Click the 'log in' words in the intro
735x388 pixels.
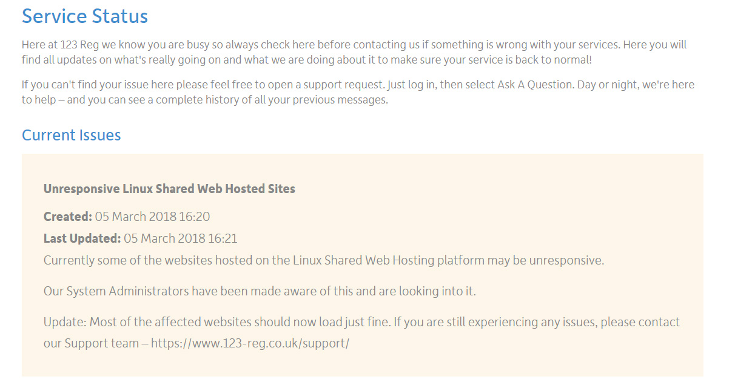pos(421,85)
